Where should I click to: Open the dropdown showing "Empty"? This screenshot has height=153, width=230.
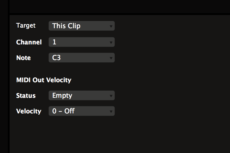[x=79, y=96]
